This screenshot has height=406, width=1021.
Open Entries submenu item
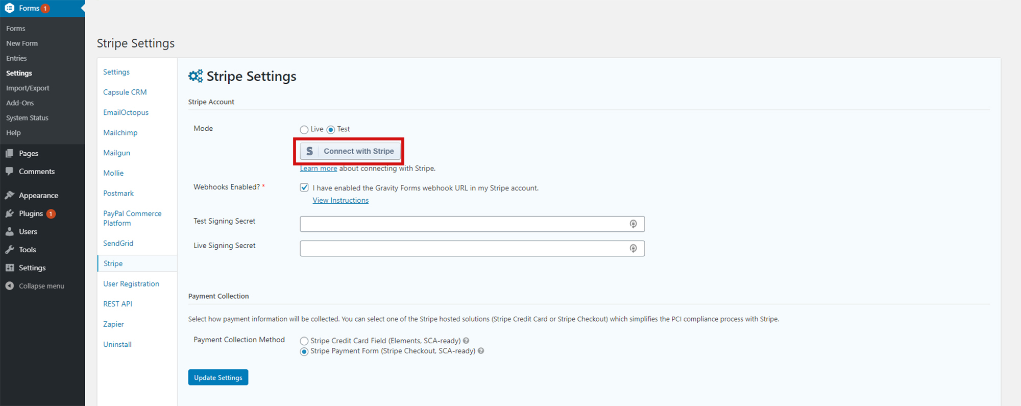(x=16, y=58)
